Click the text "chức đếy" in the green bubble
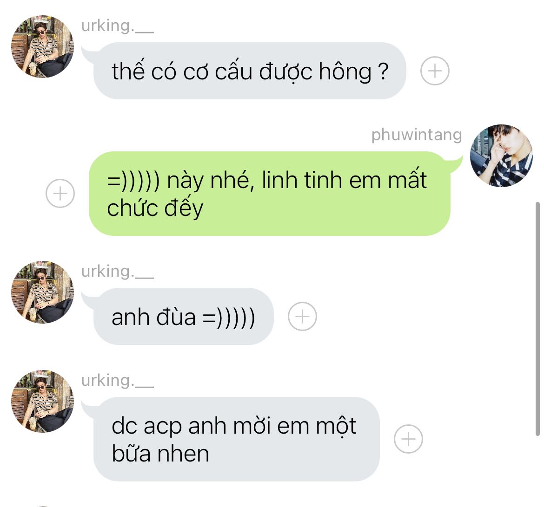 155,208
